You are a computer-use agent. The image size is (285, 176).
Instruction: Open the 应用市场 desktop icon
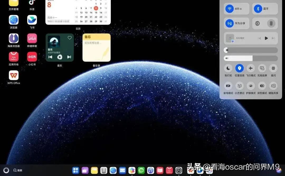click(x=14, y=57)
